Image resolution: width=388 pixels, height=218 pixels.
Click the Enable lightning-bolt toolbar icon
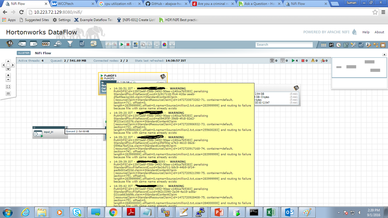(108, 45)
